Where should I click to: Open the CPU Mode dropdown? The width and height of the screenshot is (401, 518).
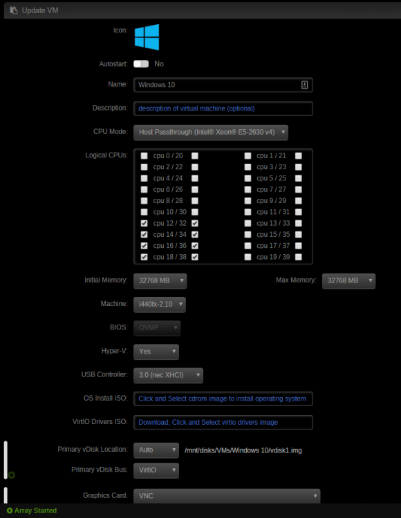(x=211, y=133)
